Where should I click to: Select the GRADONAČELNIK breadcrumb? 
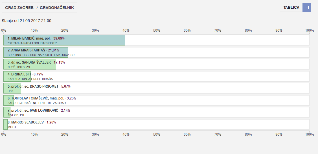[57, 8]
